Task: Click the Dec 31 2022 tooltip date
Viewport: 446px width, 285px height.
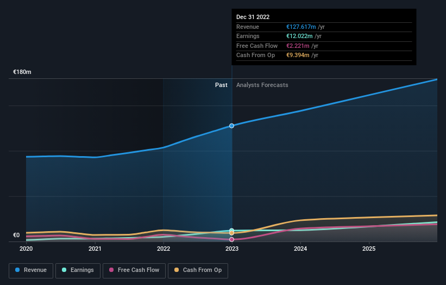Action: point(253,17)
